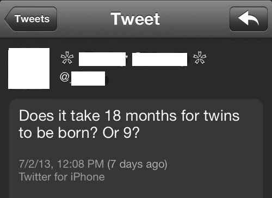The height and width of the screenshot is (198, 272).
Task: Tap the reply arrow icon
Action: 249,19
